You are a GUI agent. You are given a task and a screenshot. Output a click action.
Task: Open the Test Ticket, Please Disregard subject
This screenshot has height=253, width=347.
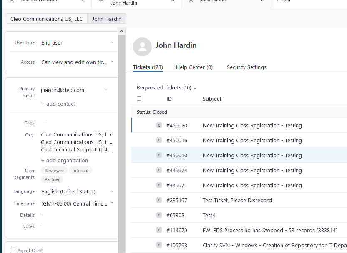click(x=237, y=201)
